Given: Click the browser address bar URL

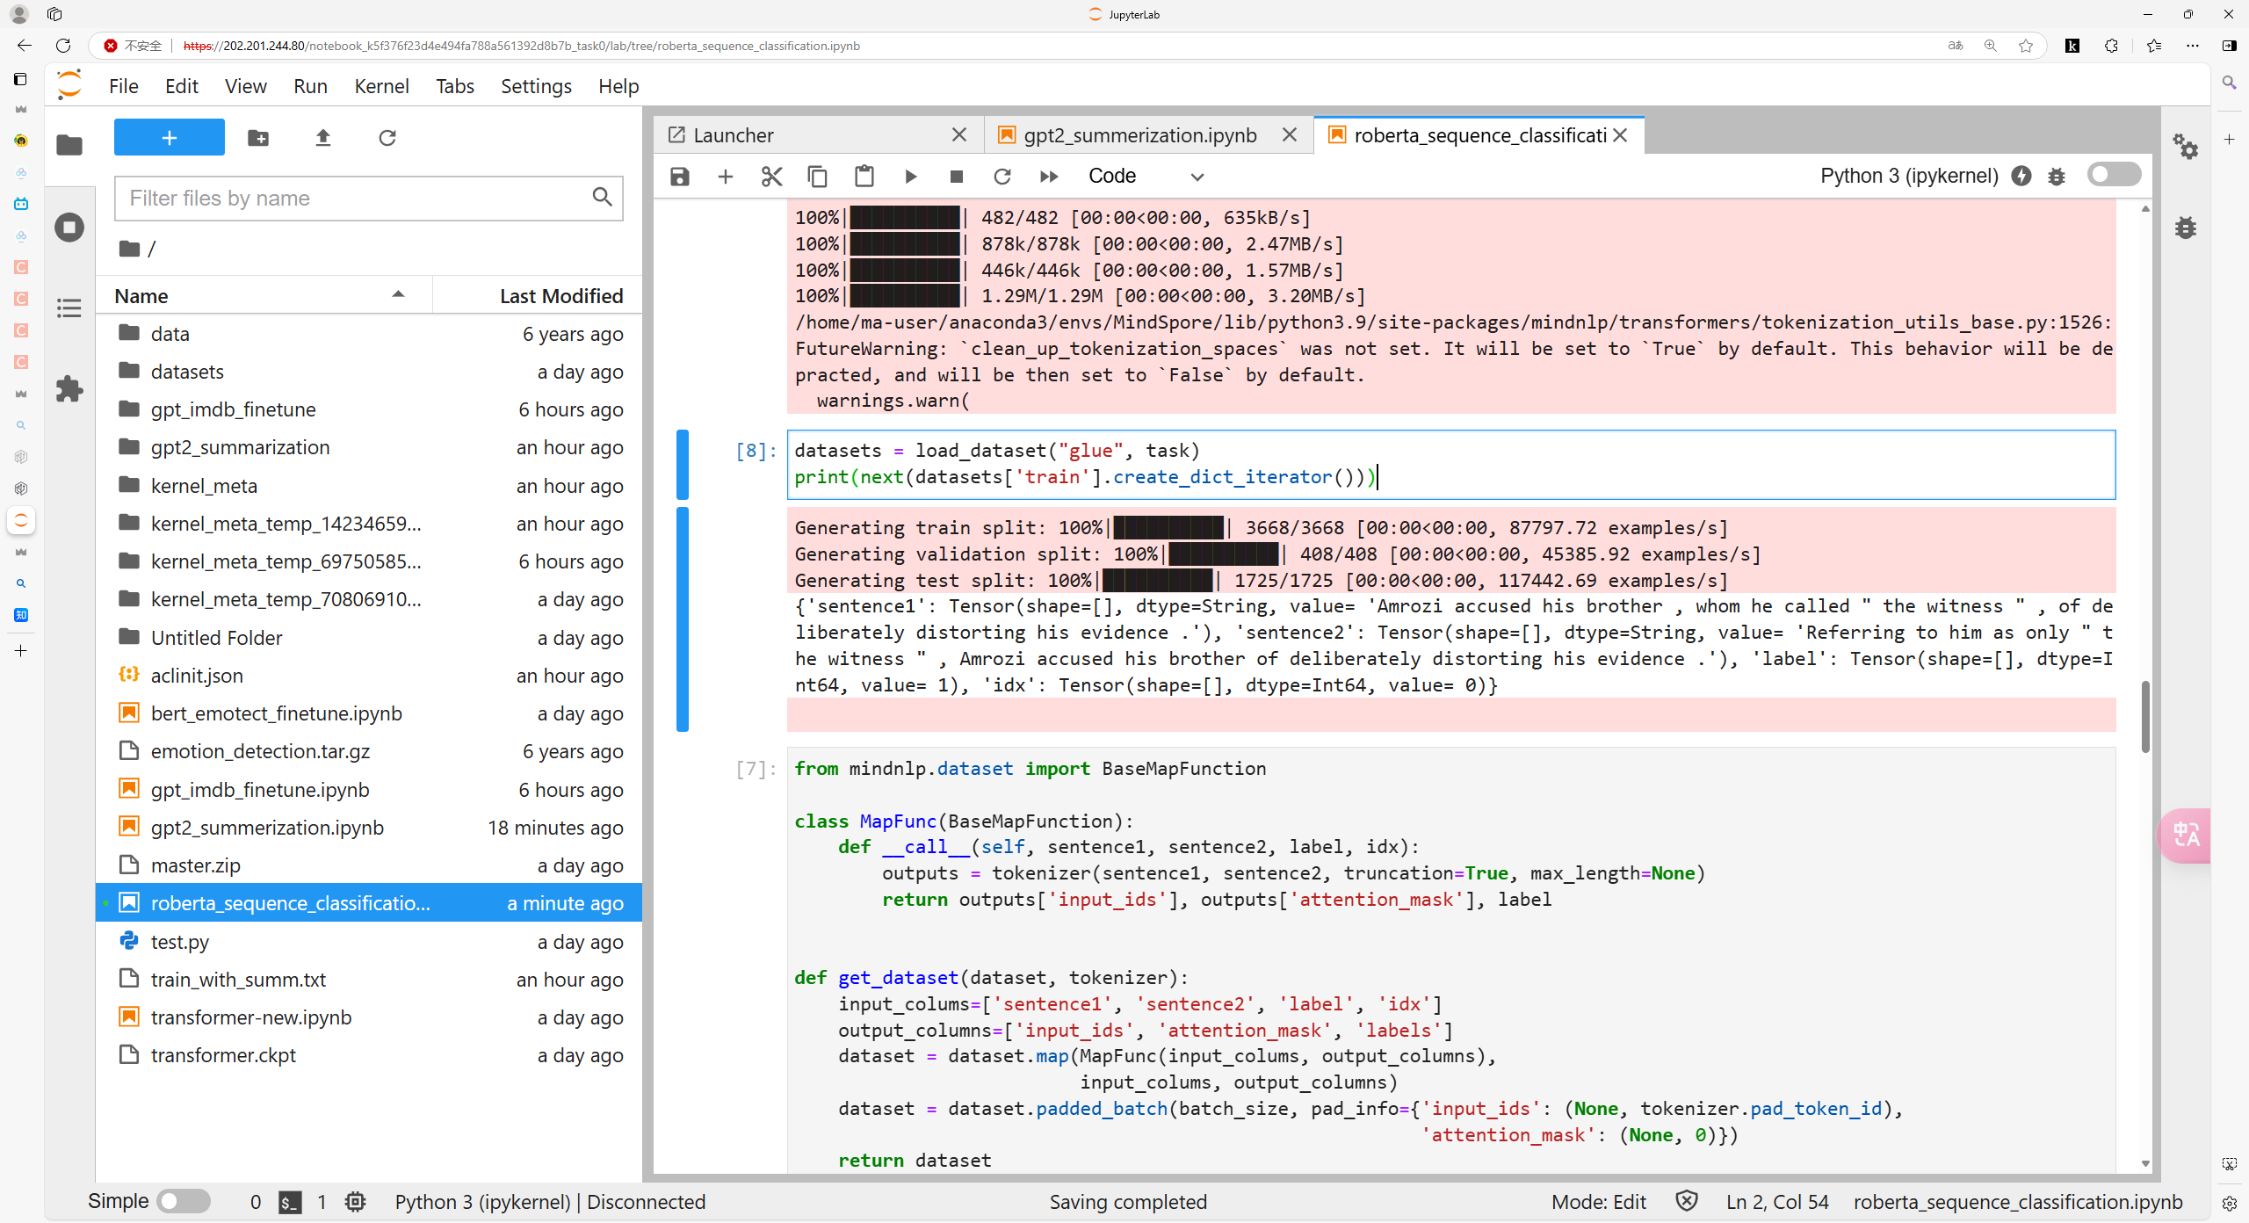Looking at the screenshot, I should tap(522, 46).
